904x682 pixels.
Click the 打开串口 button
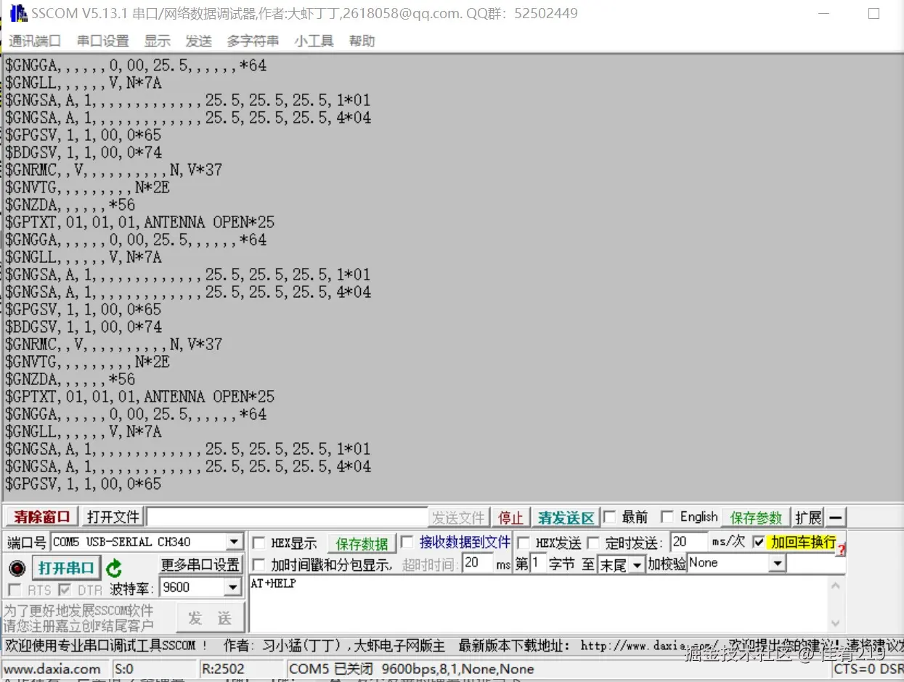pos(67,569)
